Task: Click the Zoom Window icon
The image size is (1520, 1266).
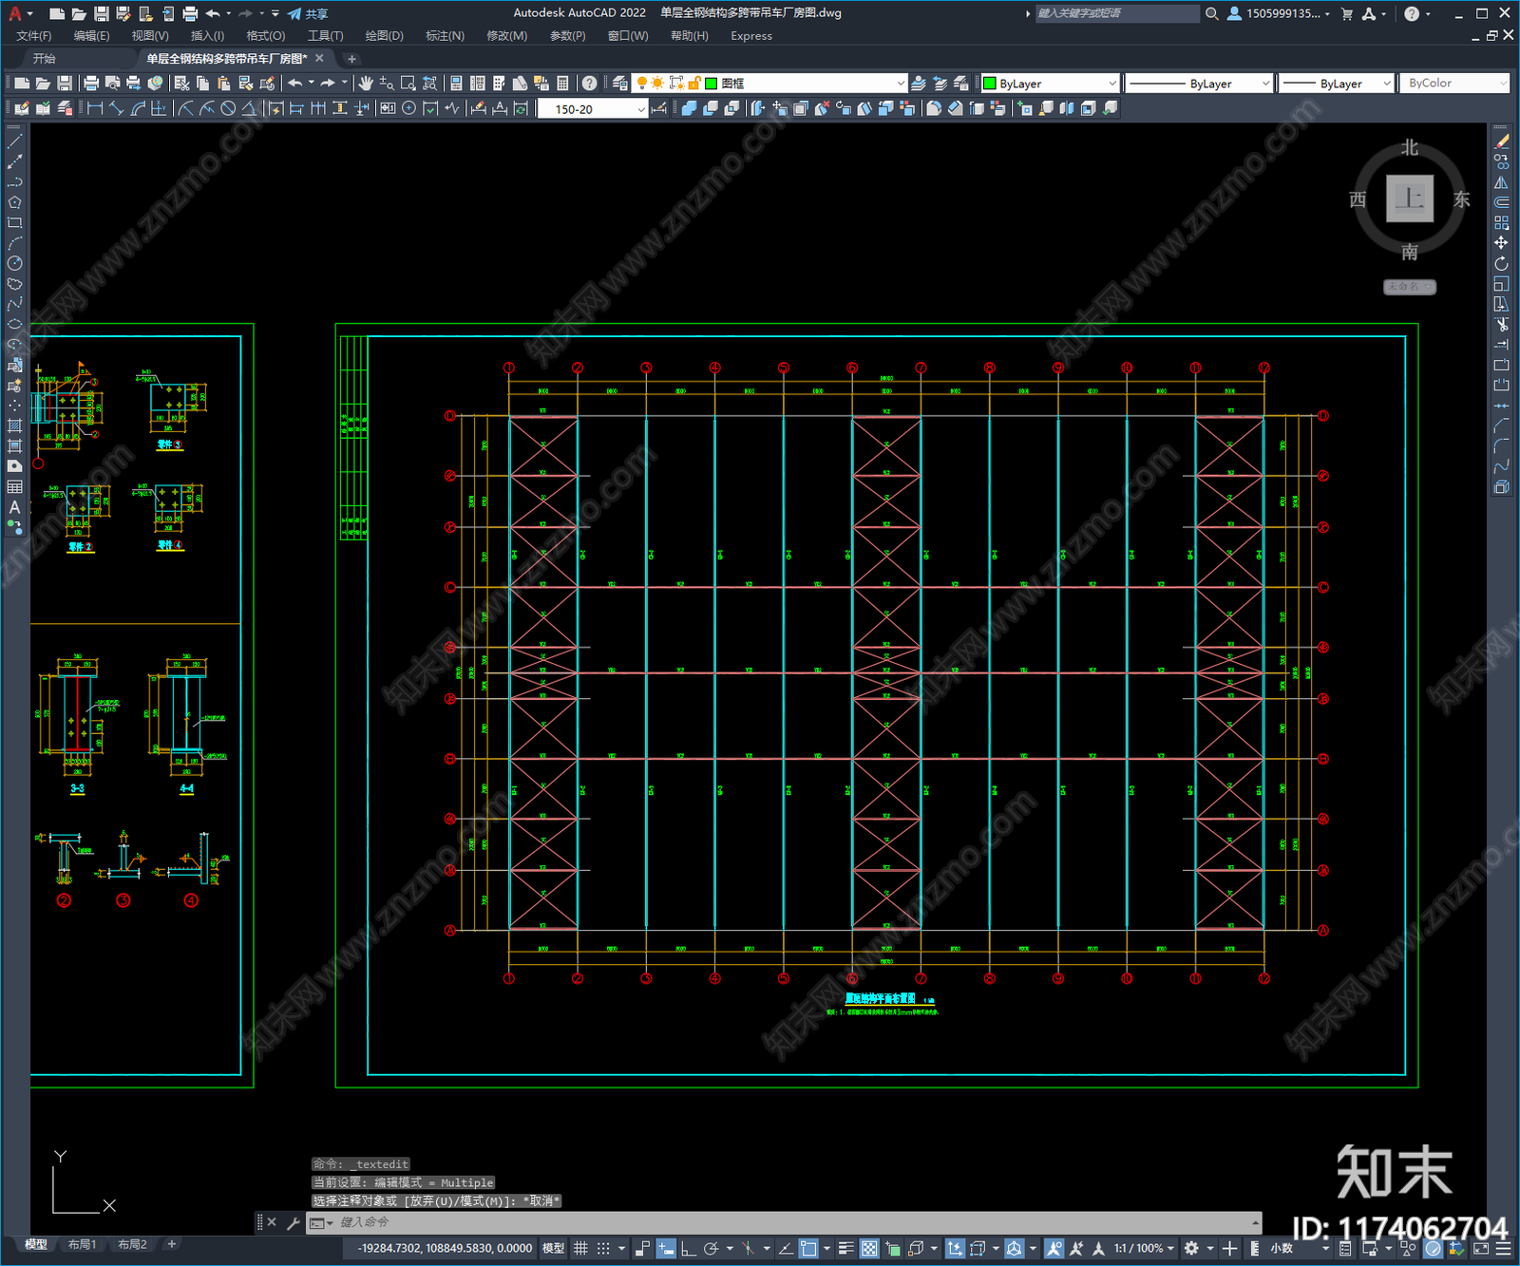Action: click(408, 84)
